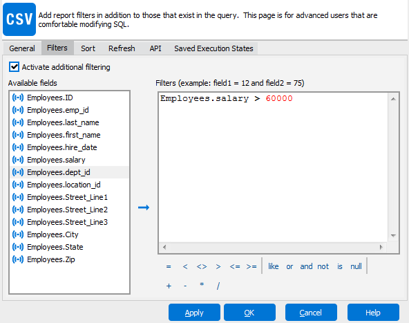Select the Employees.last_name field name
409x323 pixels.
click(x=63, y=122)
